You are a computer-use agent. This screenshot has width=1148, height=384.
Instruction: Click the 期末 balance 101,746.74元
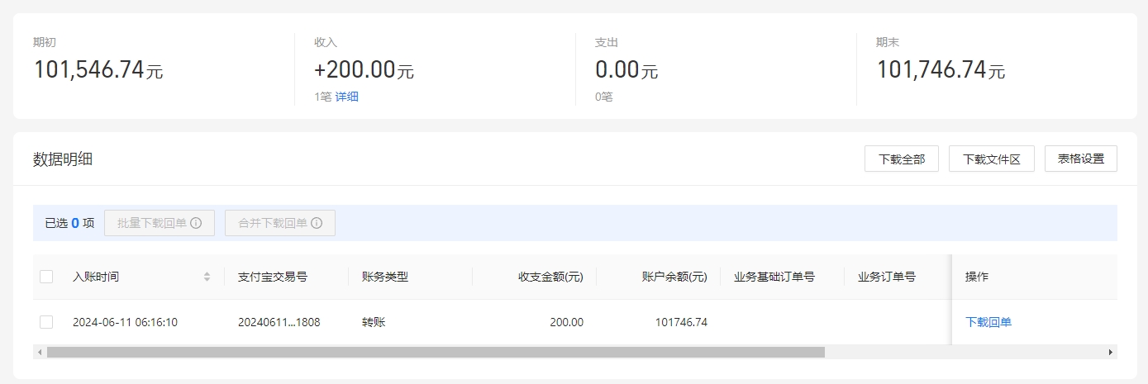941,70
